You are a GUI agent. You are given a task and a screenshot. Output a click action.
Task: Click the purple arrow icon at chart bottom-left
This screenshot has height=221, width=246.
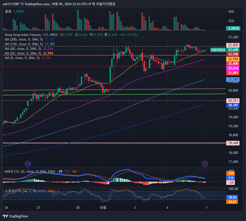28,164
